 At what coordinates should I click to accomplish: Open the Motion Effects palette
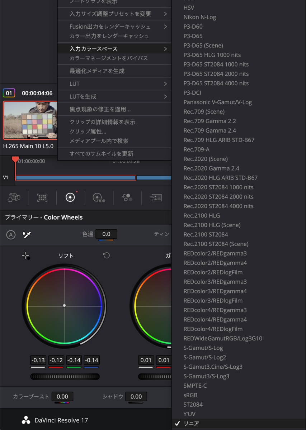click(x=156, y=197)
